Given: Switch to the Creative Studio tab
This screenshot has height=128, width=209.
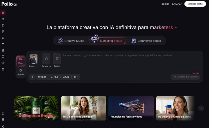Looking at the screenshot, I should 71,41.
